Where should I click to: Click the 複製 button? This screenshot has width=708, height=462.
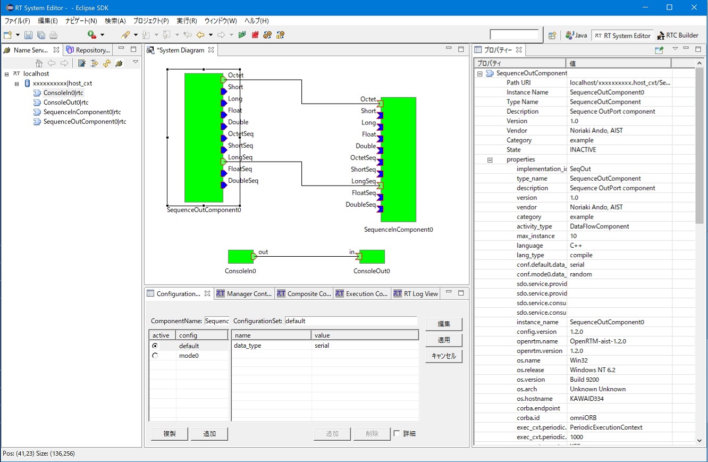pyautogui.click(x=170, y=434)
